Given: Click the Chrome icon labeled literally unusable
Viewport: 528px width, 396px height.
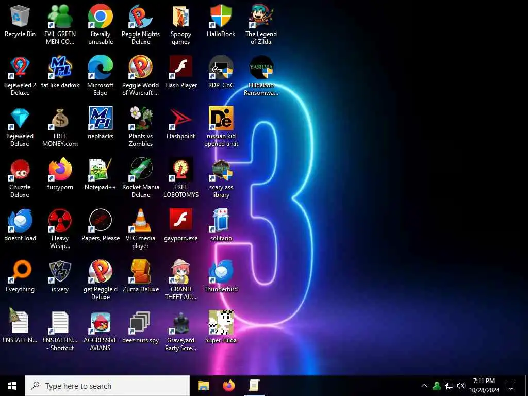Looking at the screenshot, I should point(101,16).
